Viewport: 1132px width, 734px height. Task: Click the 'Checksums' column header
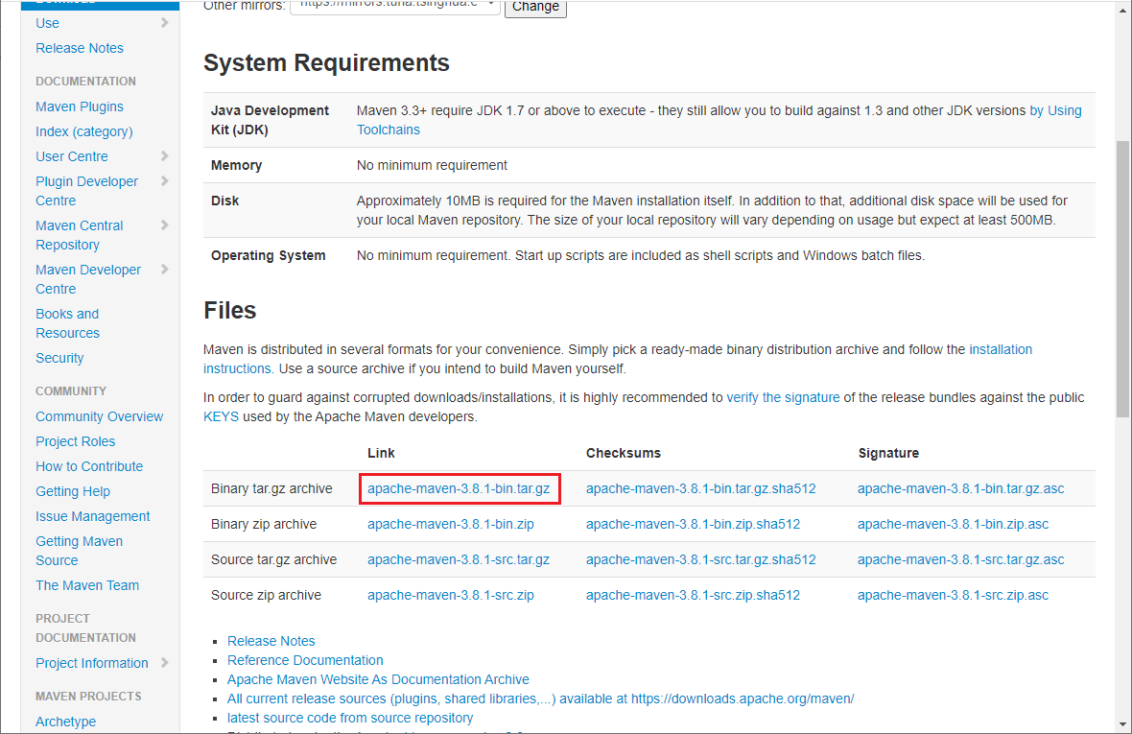point(623,453)
